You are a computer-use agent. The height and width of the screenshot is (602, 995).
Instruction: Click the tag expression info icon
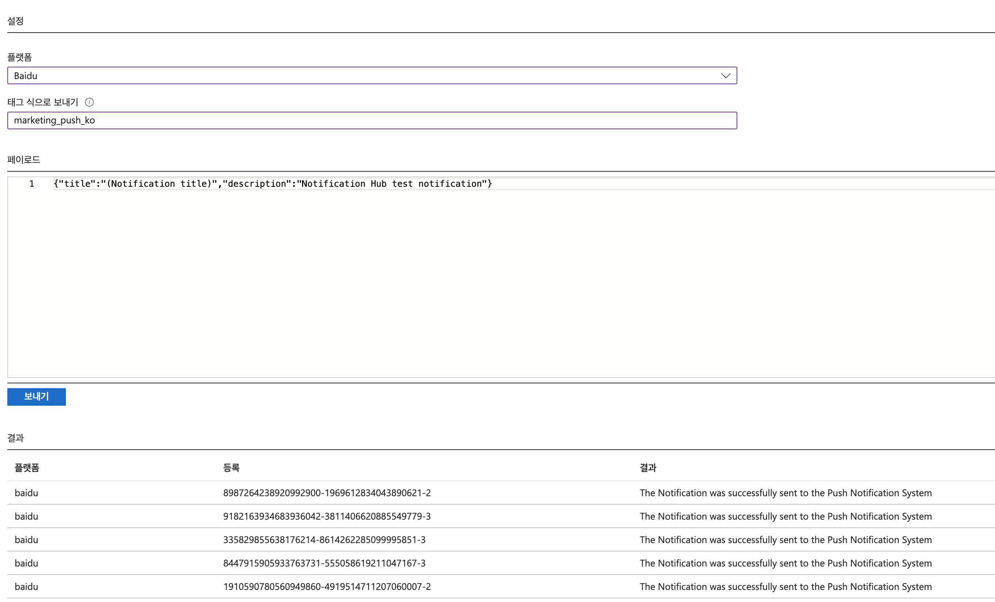click(89, 102)
